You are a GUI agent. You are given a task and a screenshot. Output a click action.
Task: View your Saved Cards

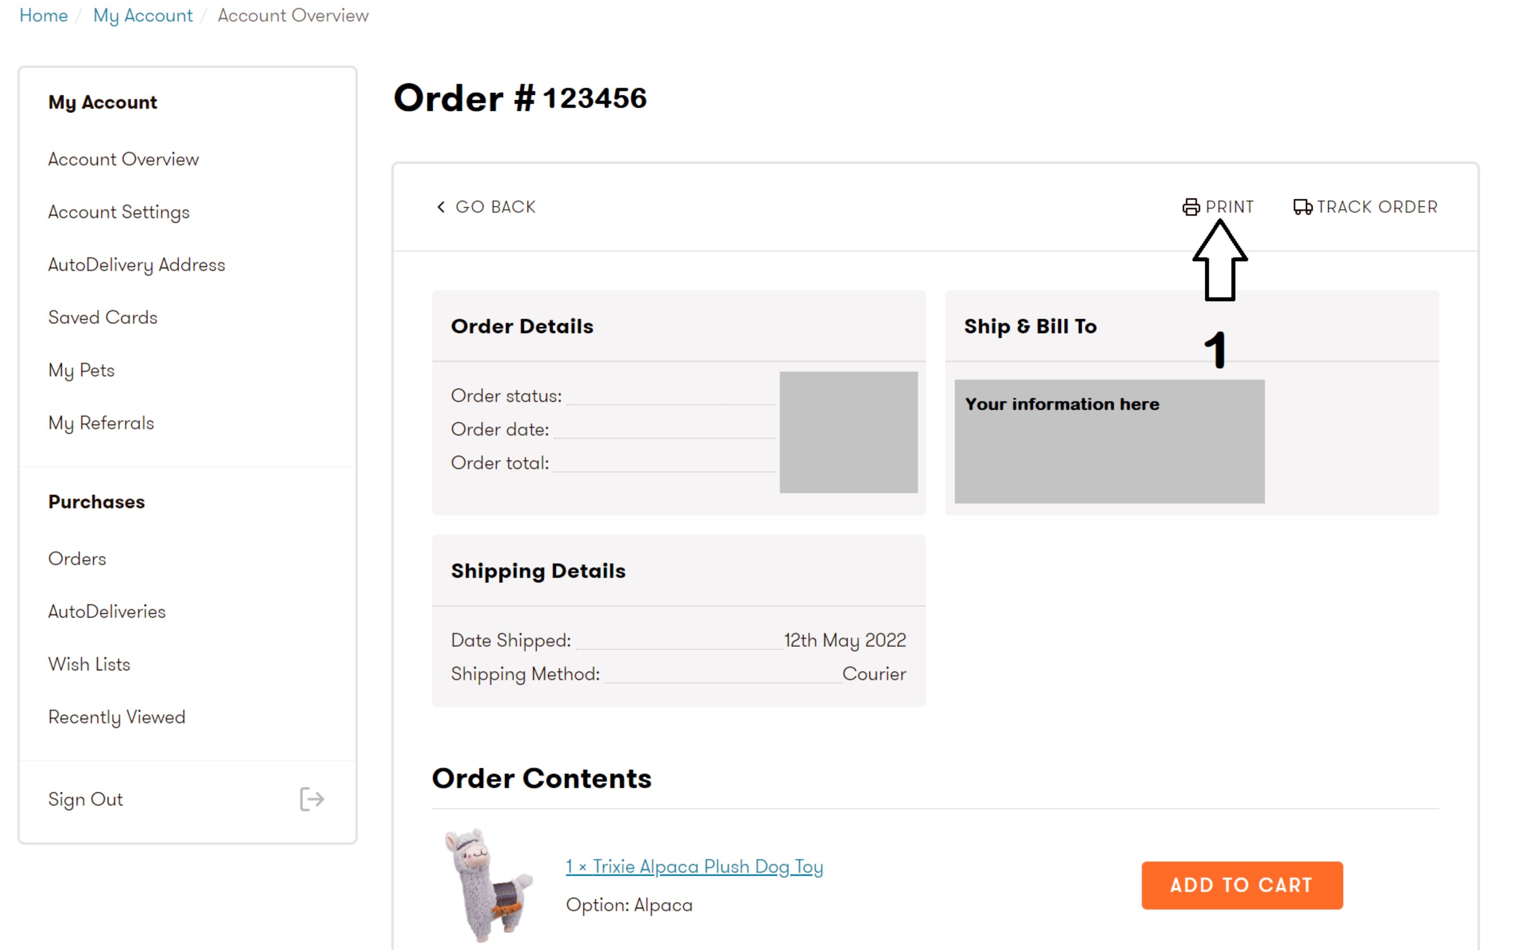[x=102, y=318]
